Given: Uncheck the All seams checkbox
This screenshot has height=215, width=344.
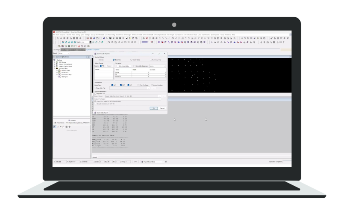Looking at the screenshot, I should click(x=101, y=66).
